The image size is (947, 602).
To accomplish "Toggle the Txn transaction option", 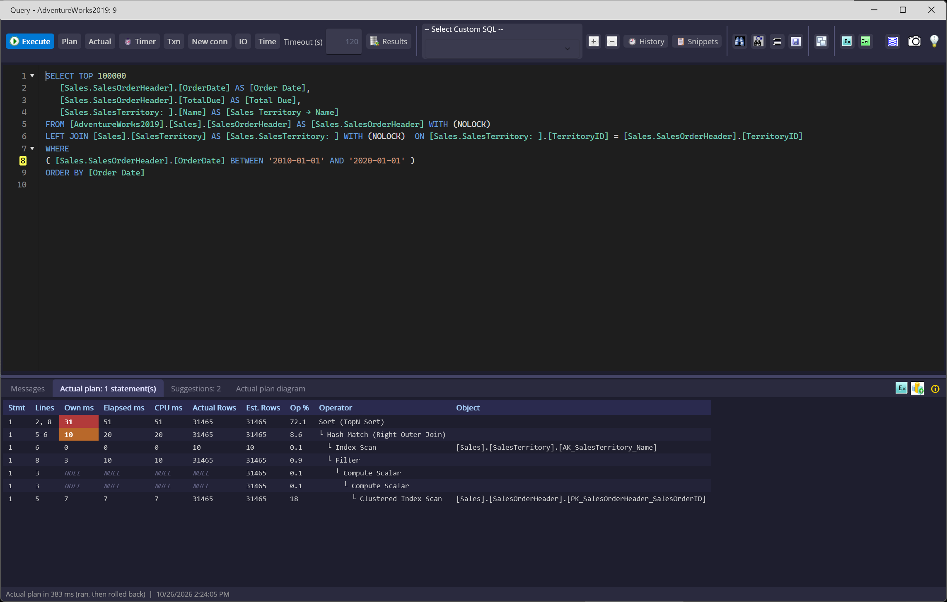I will coord(174,41).
